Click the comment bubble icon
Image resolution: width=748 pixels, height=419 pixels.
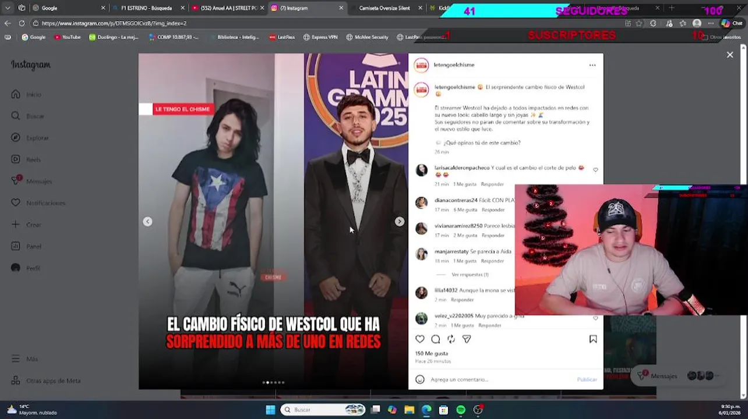tap(436, 339)
